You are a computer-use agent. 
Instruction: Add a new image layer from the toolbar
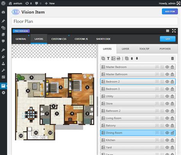pyautogui.click(x=113, y=59)
